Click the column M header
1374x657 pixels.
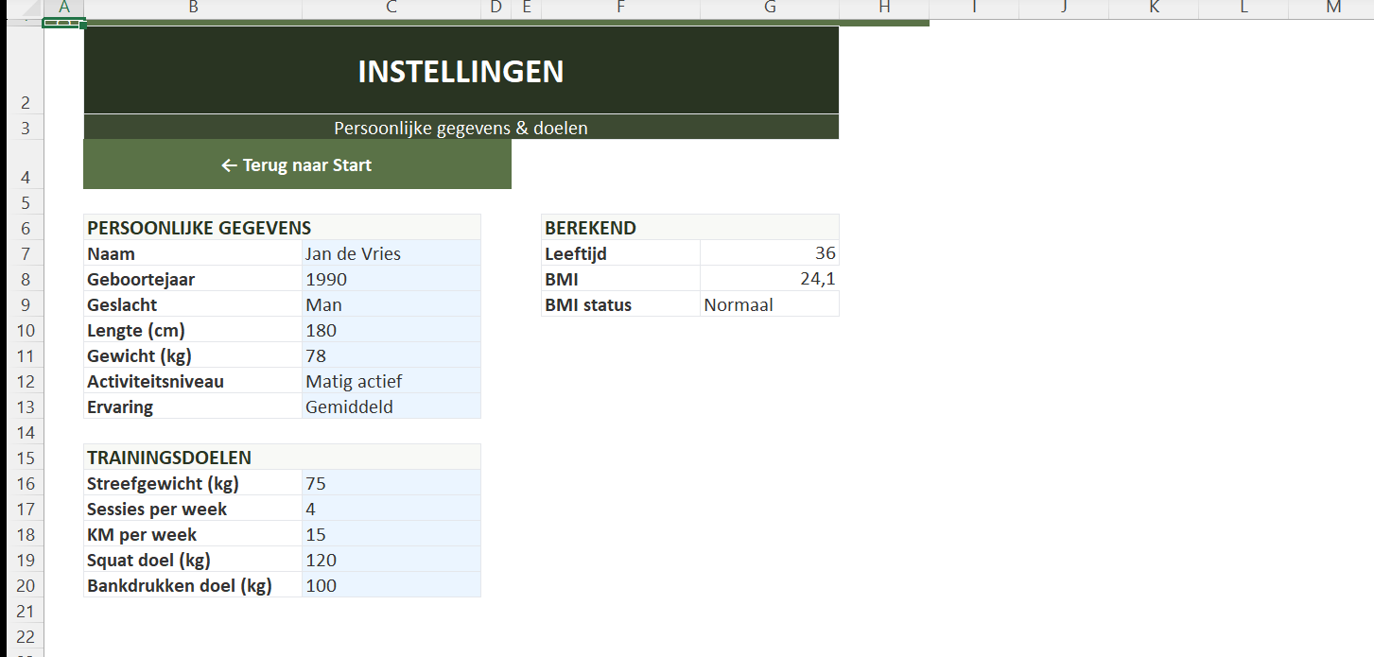pyautogui.click(x=1333, y=8)
